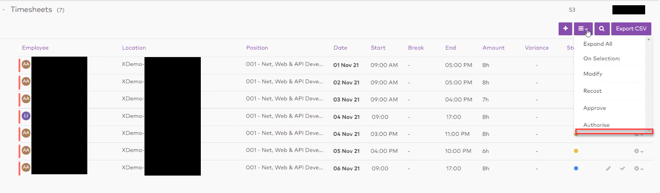Open the search magnifier button

point(602,29)
